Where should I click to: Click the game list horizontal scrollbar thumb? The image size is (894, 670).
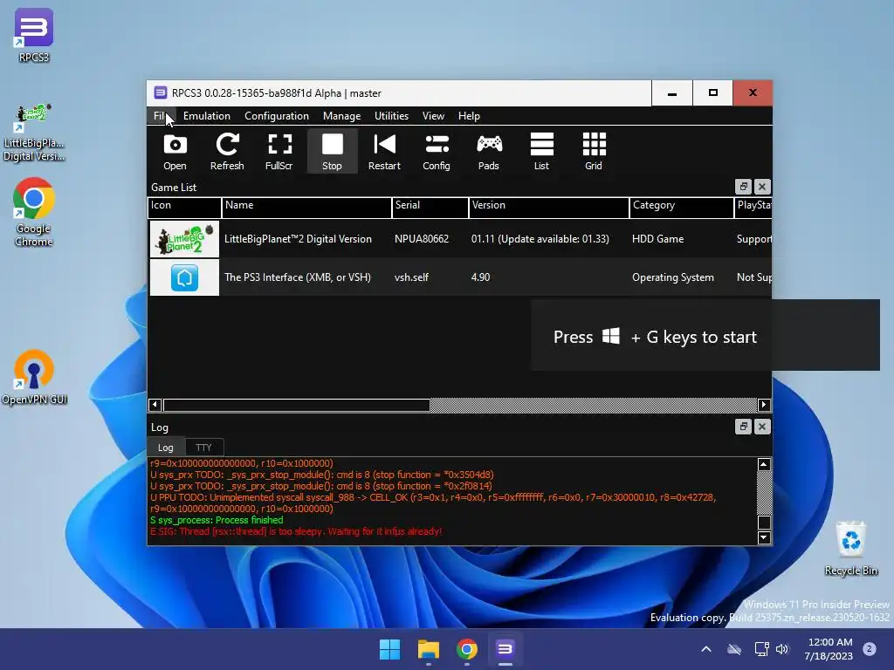[297, 405]
